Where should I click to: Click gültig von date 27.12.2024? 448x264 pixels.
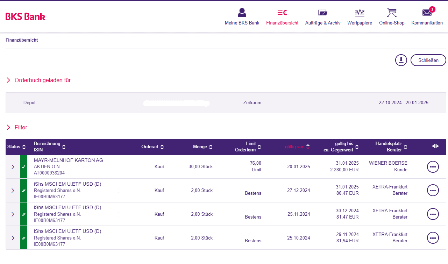(299, 190)
